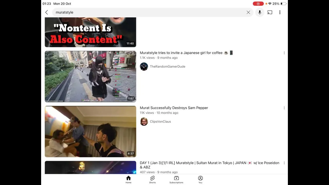
Task: Click the 11K views 10 months ago text
Action: 159,113
